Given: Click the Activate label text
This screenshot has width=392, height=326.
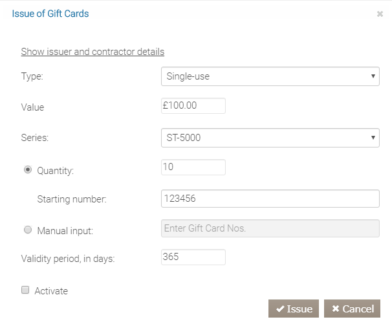Looking at the screenshot, I should tap(51, 291).
